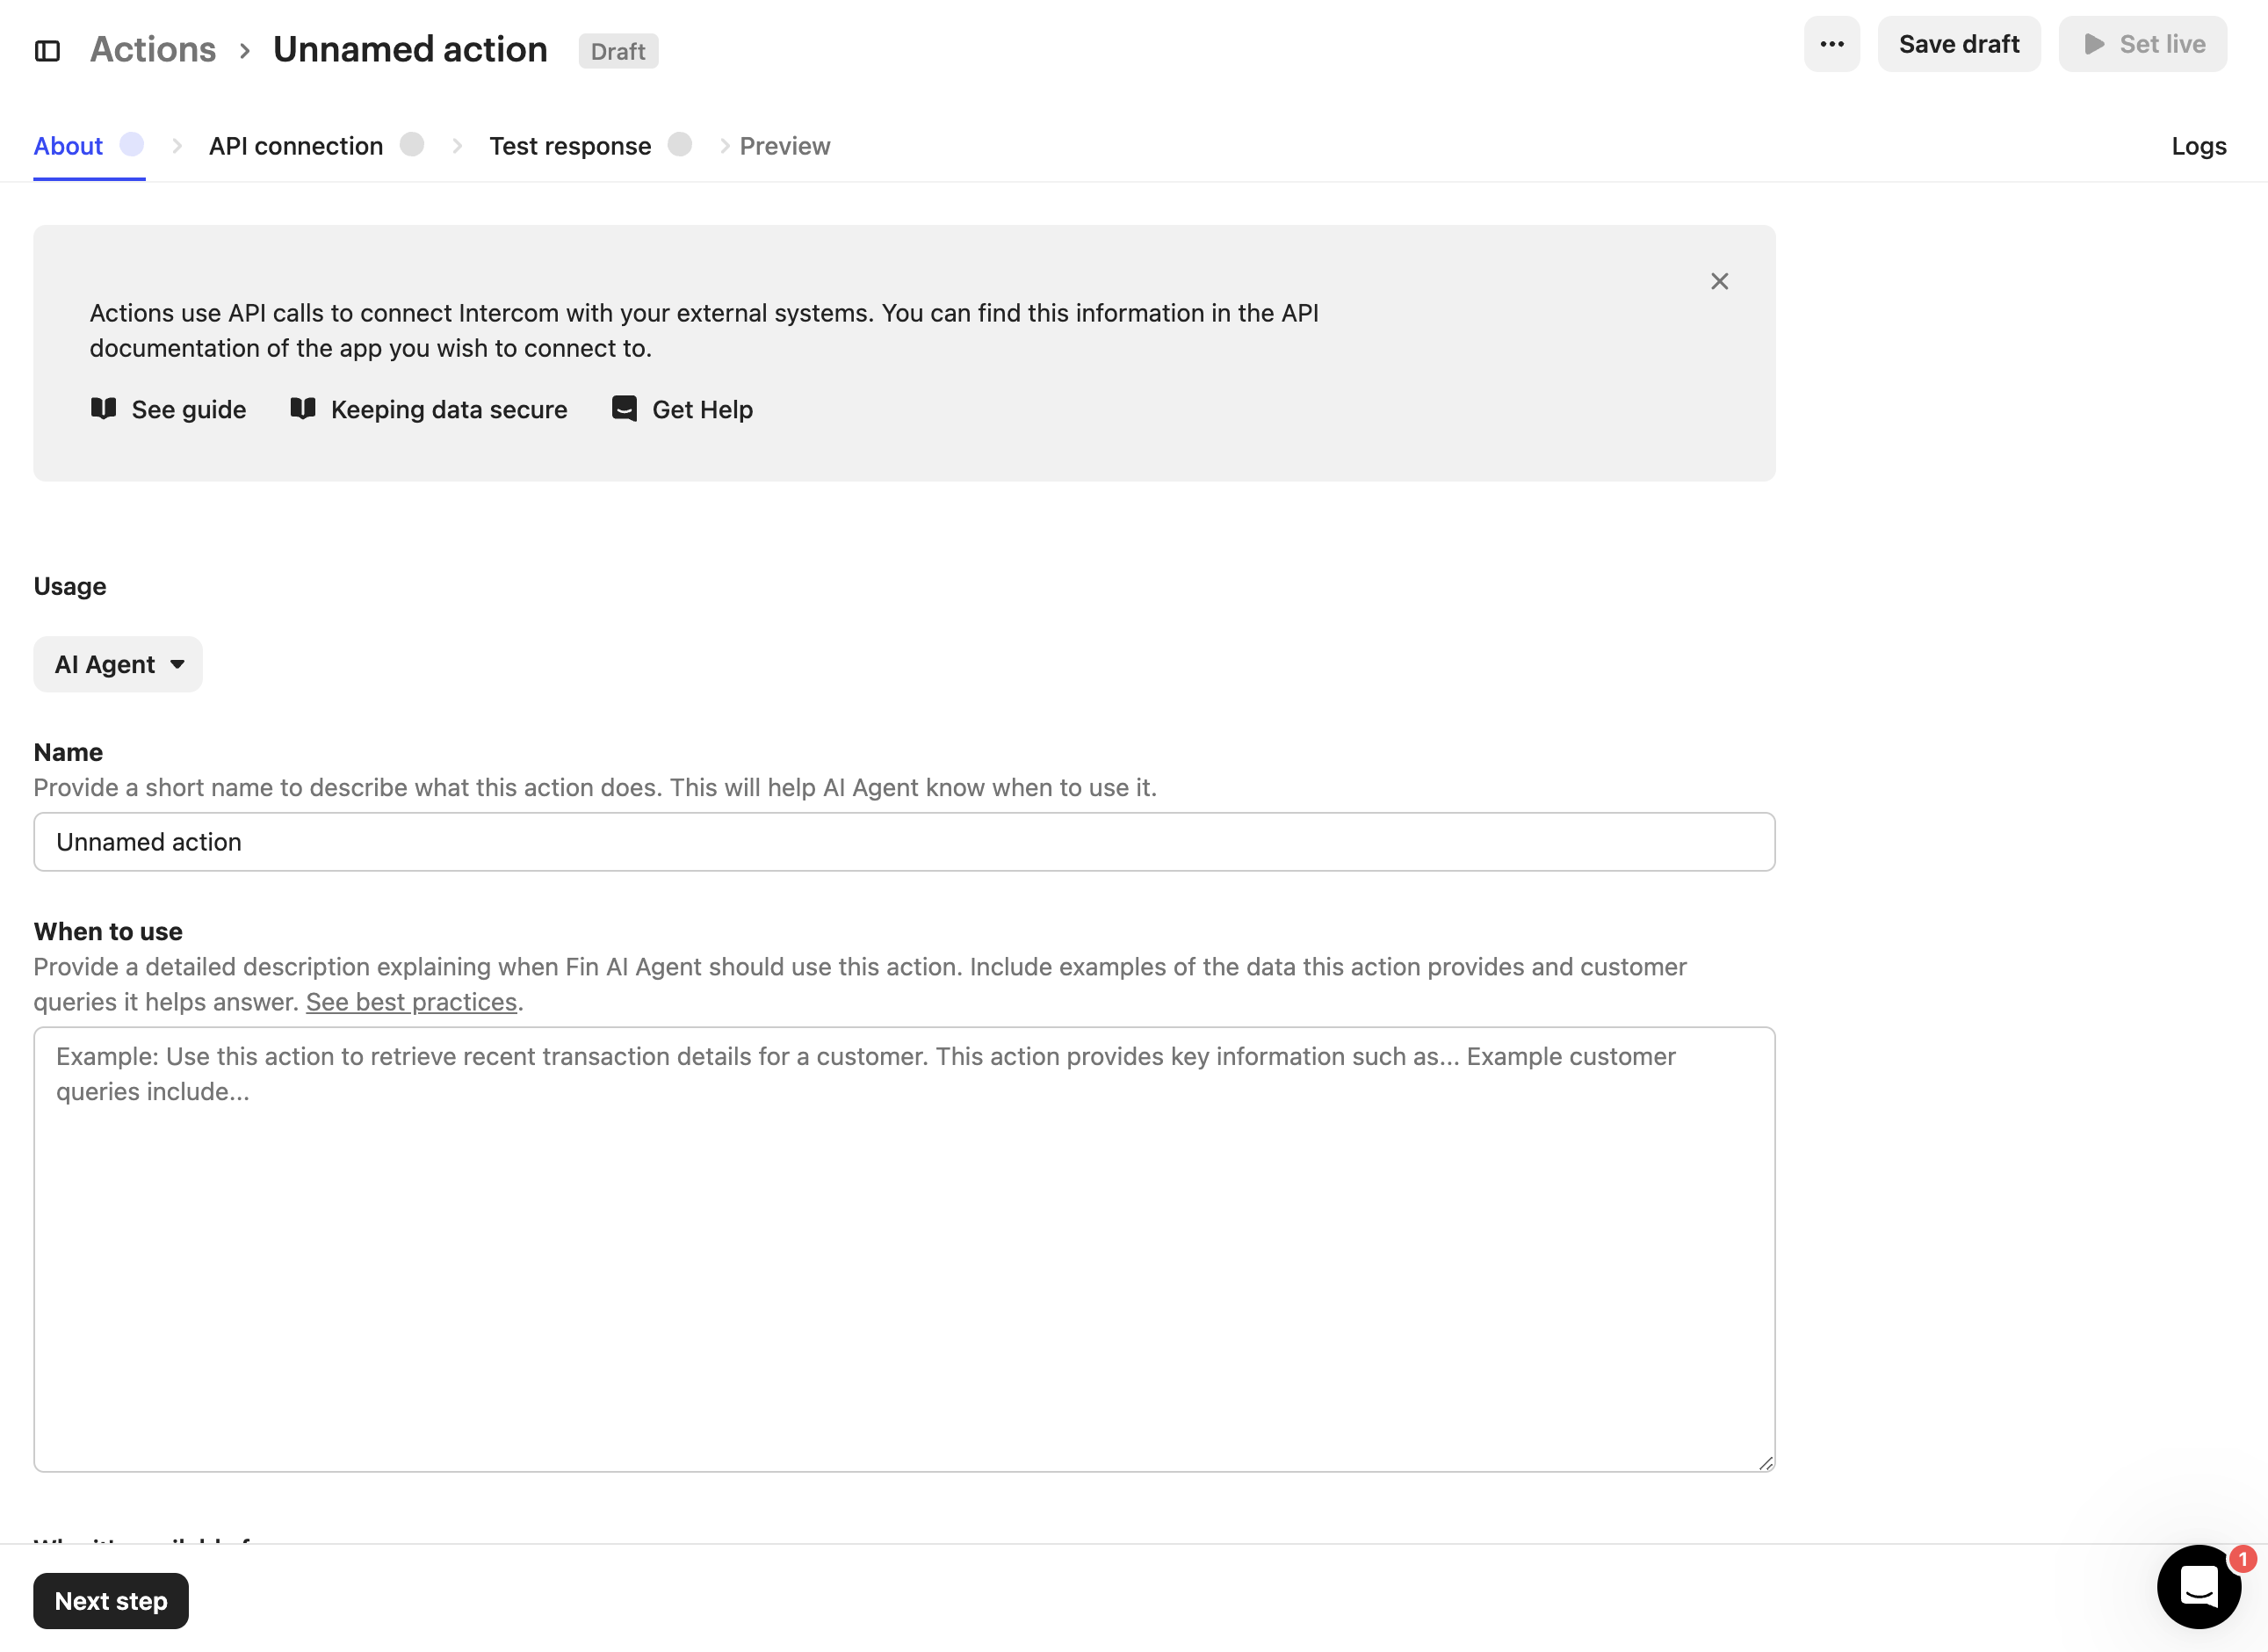This screenshot has width=2268, height=1652.
Task: Click the Get Help chat icon
Action: coord(624,409)
